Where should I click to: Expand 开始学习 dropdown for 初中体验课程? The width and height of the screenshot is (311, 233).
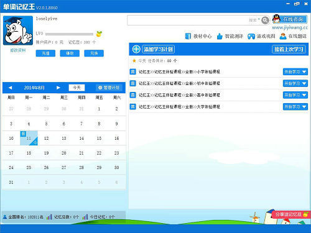click(304, 83)
